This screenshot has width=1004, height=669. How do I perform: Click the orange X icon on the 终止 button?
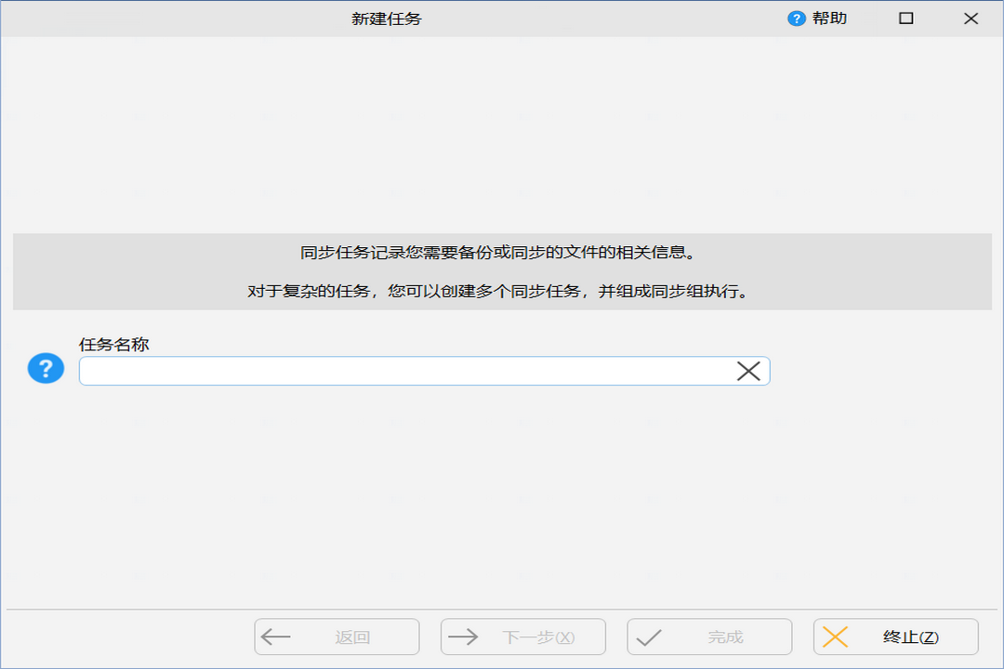(835, 636)
